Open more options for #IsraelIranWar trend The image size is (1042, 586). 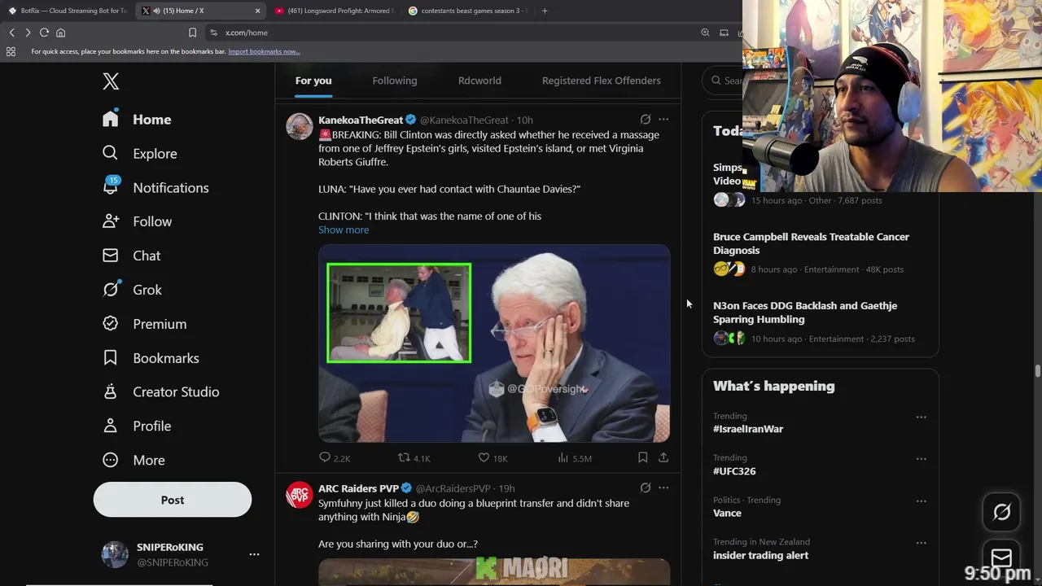coord(921,417)
